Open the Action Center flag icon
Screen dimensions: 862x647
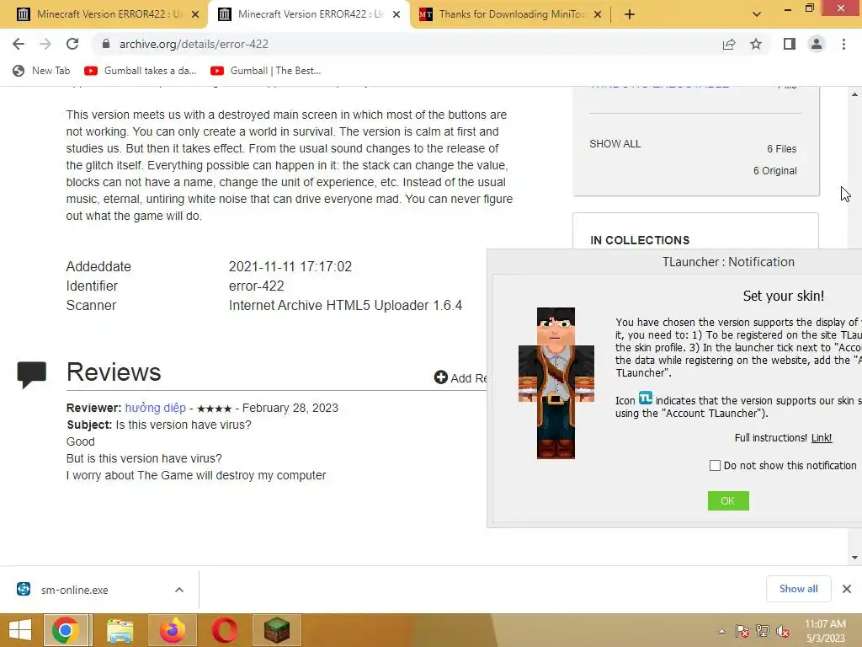[742, 631]
